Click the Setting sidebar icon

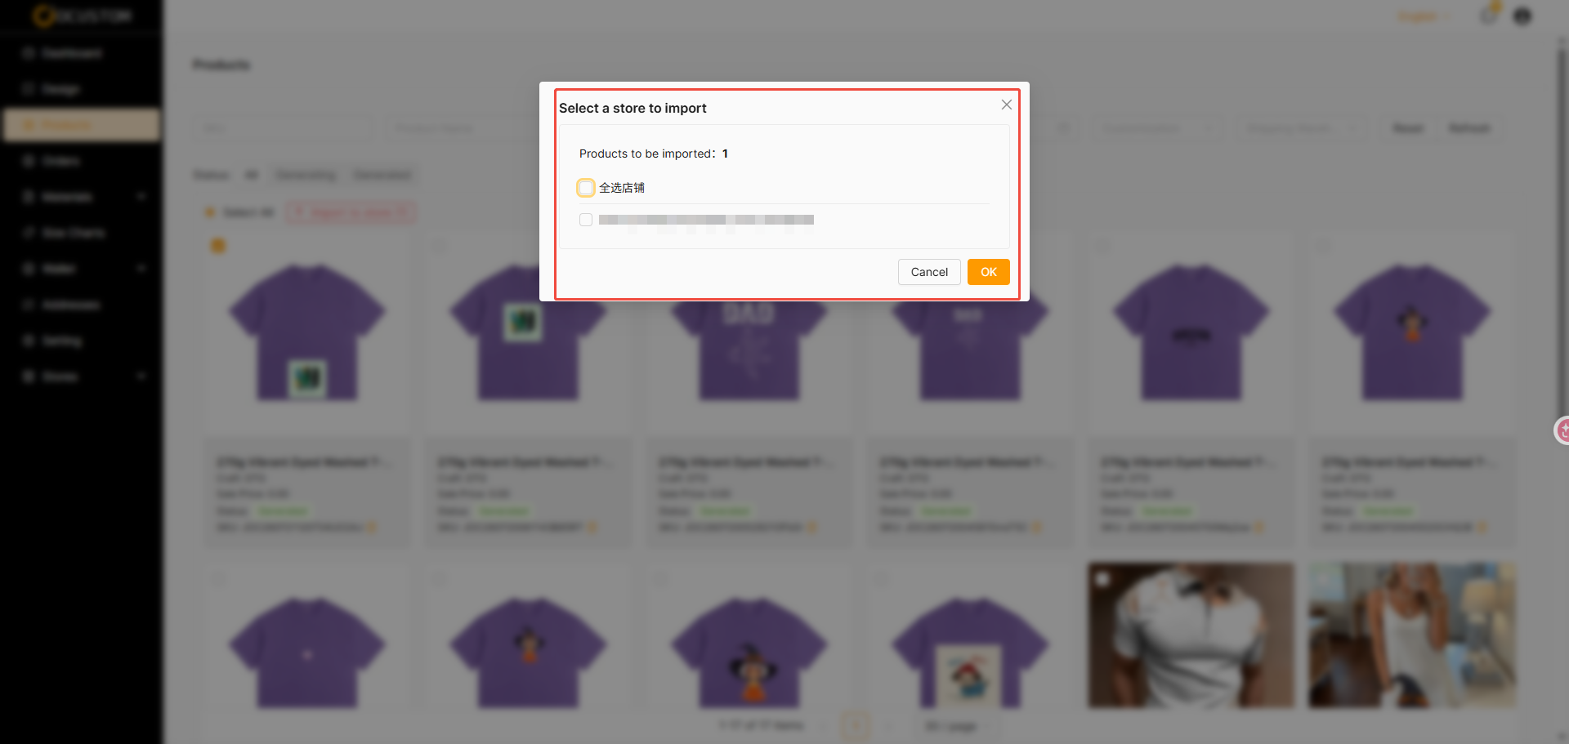pyautogui.click(x=29, y=341)
